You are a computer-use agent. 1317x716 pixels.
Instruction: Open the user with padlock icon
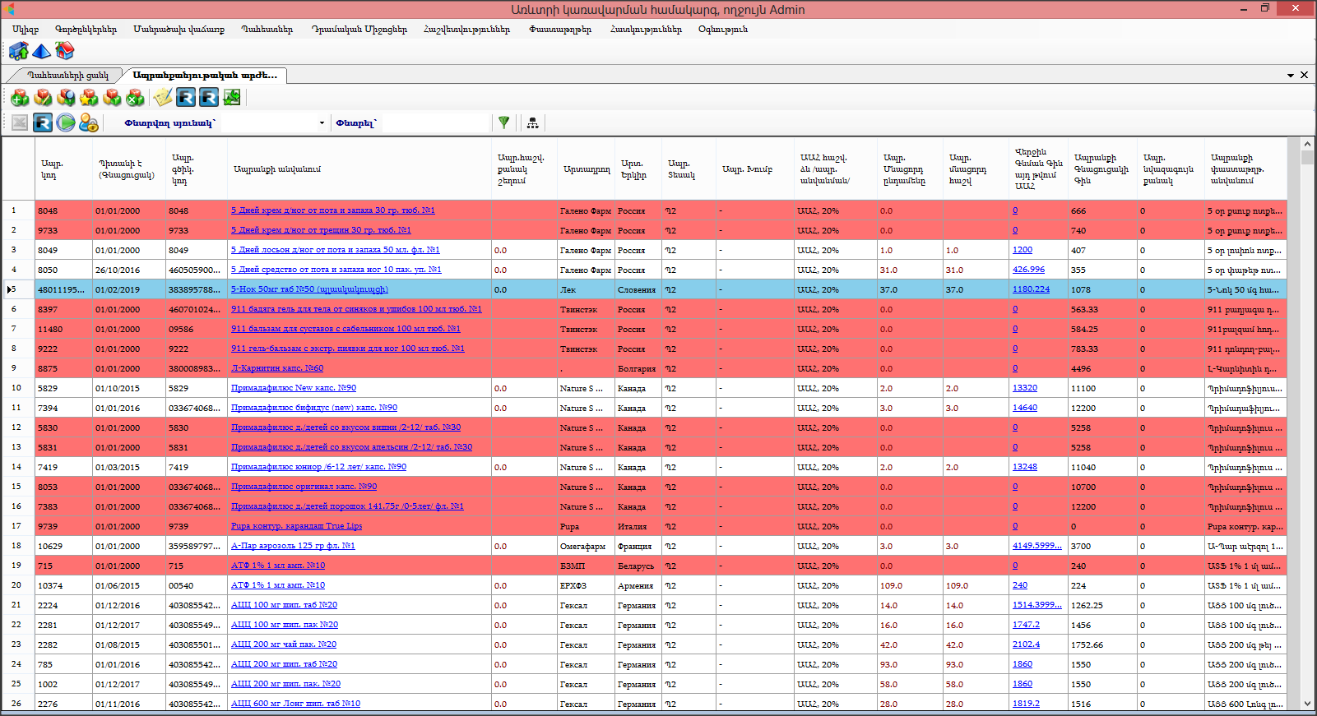89,122
